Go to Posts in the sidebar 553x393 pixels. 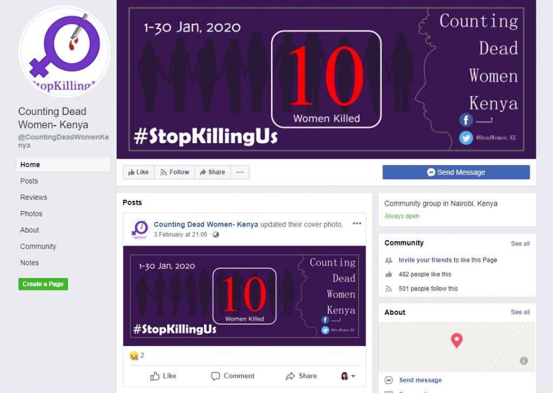point(29,181)
